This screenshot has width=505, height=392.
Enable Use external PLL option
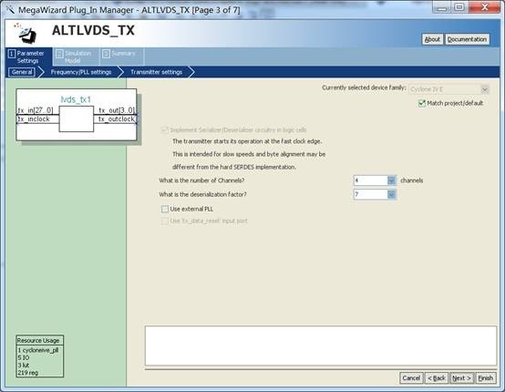[165, 209]
